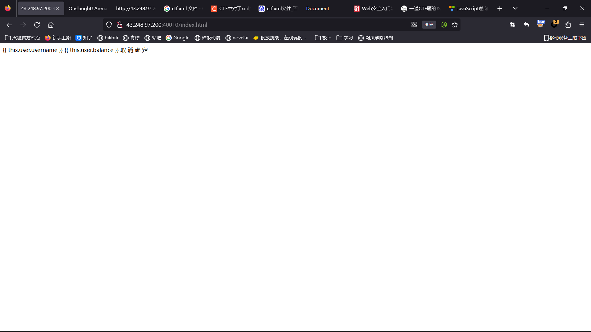The width and height of the screenshot is (591, 332).
Task: Open the Burp extension icon
Action: point(541,24)
